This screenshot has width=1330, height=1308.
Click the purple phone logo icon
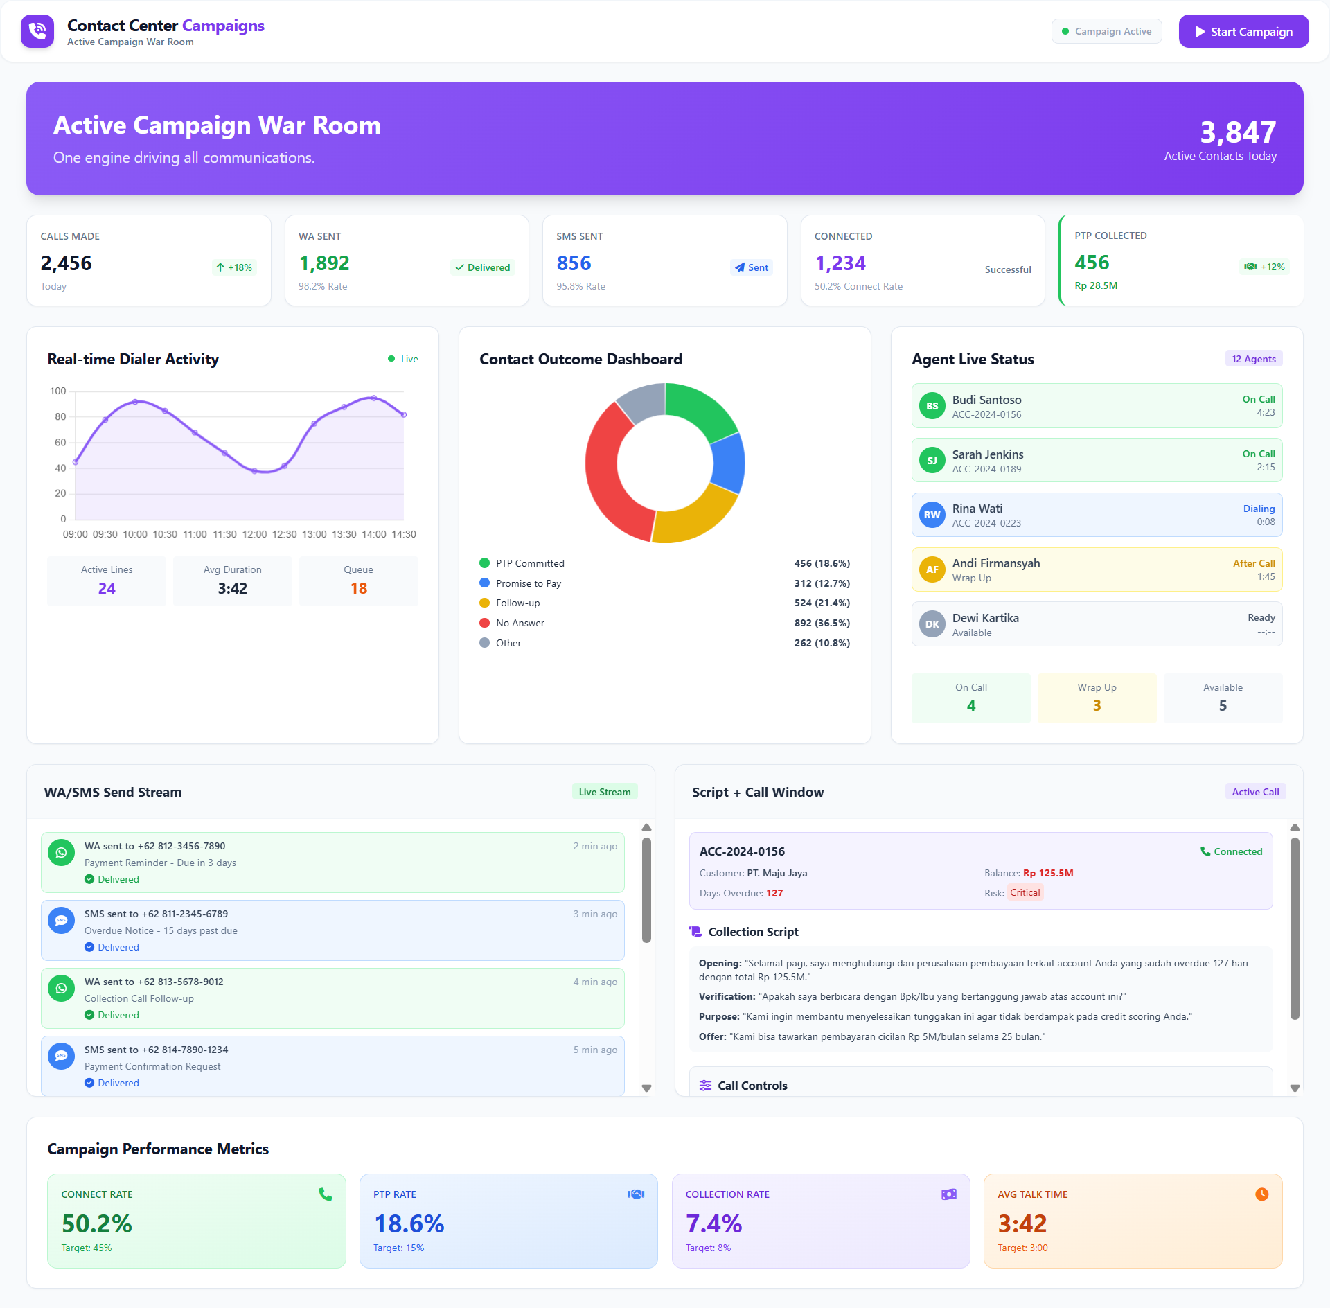click(37, 31)
